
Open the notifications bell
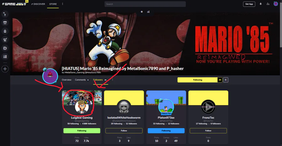point(261,4)
